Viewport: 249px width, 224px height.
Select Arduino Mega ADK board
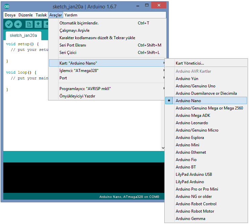206,116
